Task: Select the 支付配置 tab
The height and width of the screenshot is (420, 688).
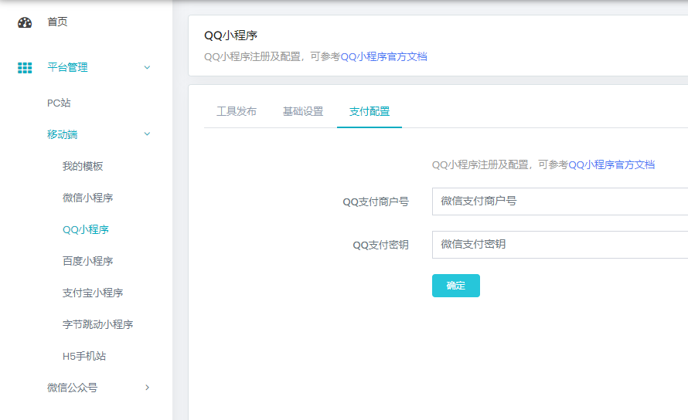Action: click(370, 111)
